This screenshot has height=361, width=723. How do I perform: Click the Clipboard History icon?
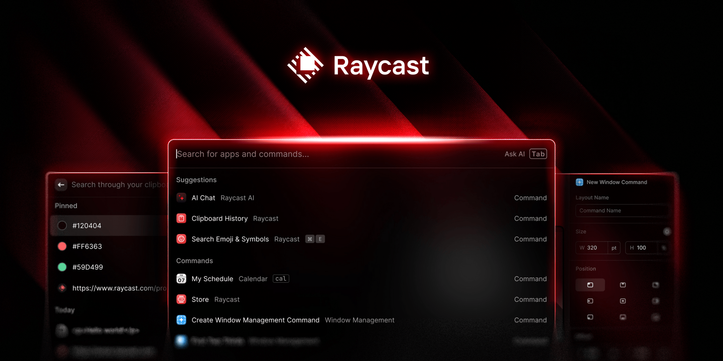point(181,219)
